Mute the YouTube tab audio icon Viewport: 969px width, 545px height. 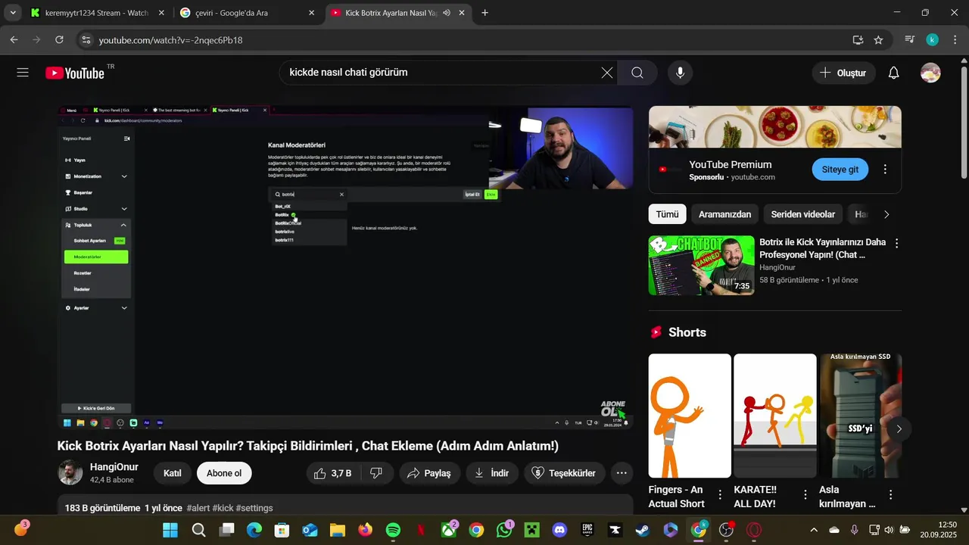(446, 13)
